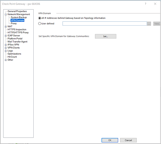The height and width of the screenshot is (144, 161).
Task: Expand the ICAP Server tree node
Action: [x=6, y=36]
